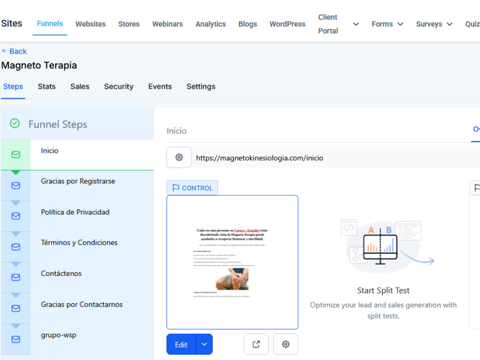Screen dimensions: 480x360
Task: Click the back arrow icon
Action: (4, 51)
